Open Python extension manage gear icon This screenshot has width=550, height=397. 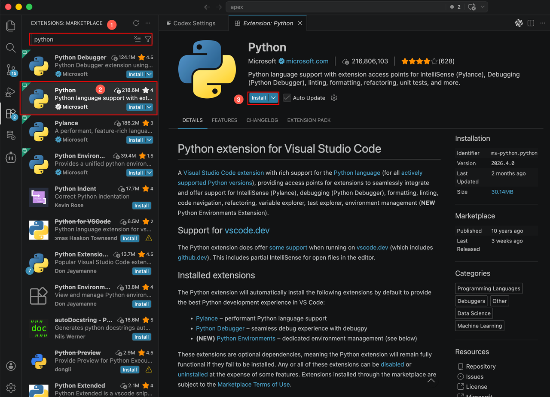pos(334,98)
